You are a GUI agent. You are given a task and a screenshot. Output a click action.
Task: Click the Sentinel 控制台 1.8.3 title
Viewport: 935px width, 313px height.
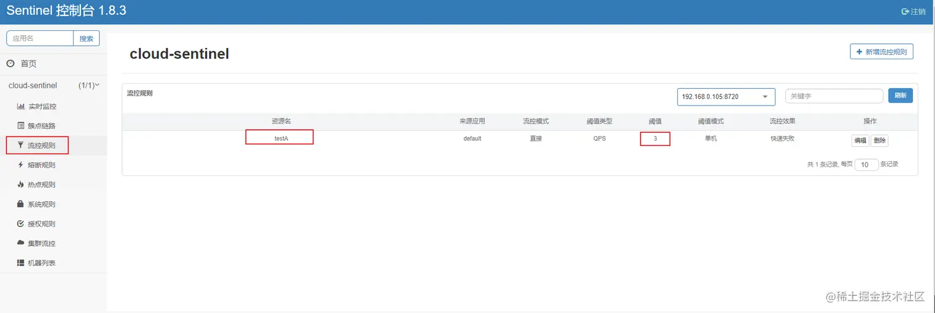66,11
